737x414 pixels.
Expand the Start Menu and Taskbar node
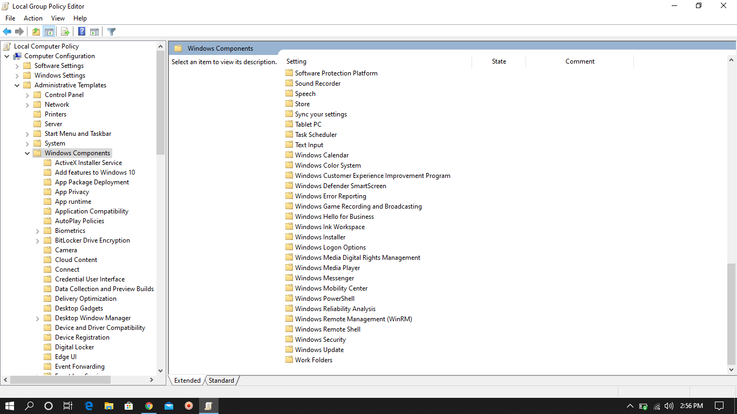(x=27, y=134)
